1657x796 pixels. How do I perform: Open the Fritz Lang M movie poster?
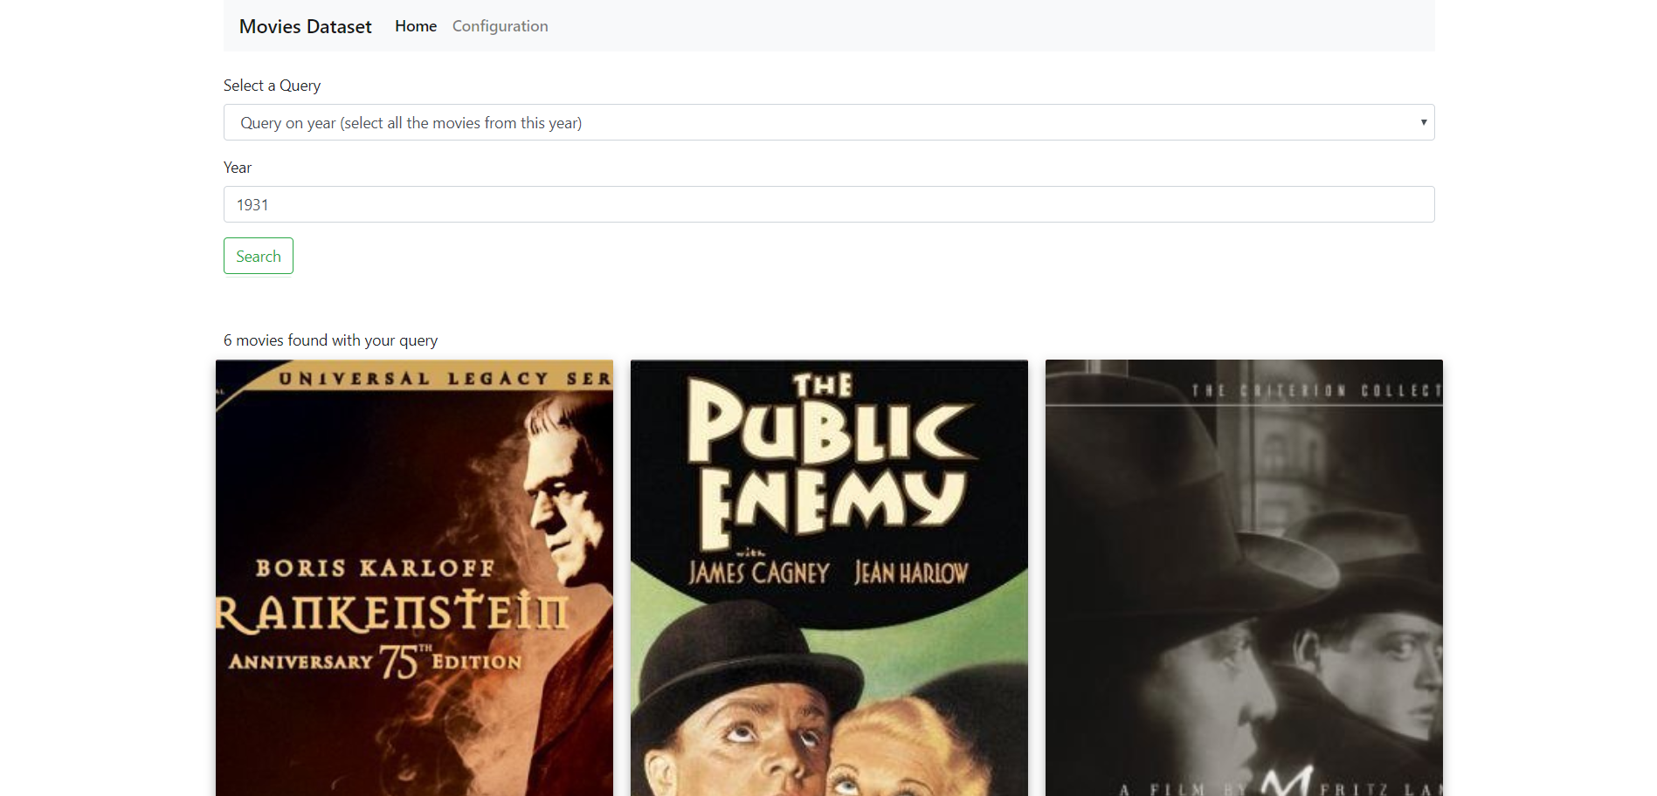1244,578
